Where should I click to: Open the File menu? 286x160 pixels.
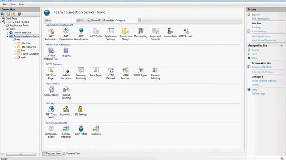pyautogui.click(x=5, y=4)
